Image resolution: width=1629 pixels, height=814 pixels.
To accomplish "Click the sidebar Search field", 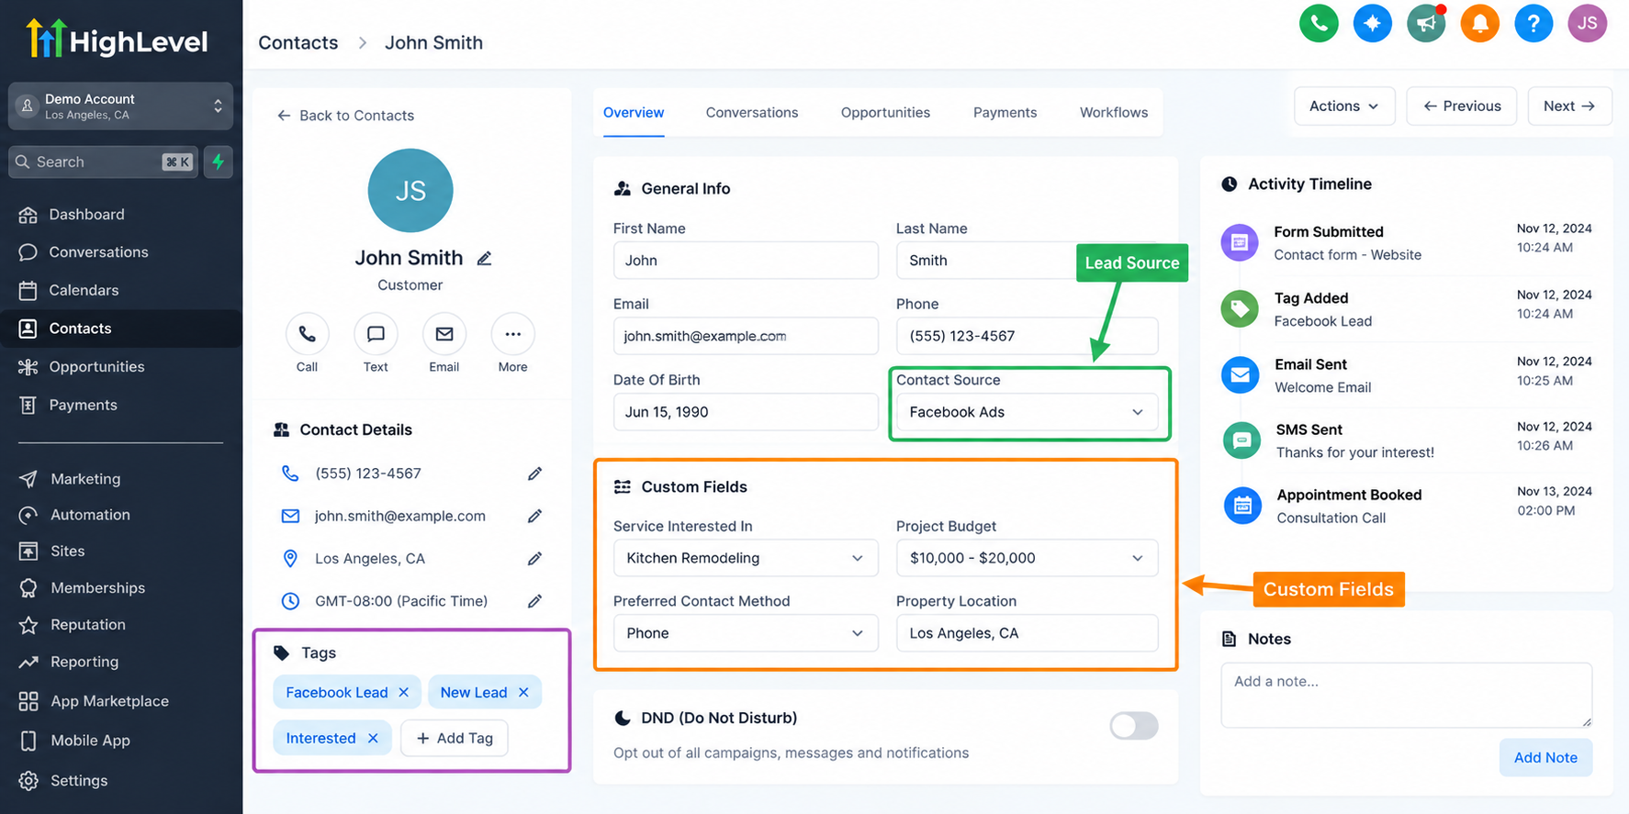I will click(103, 162).
